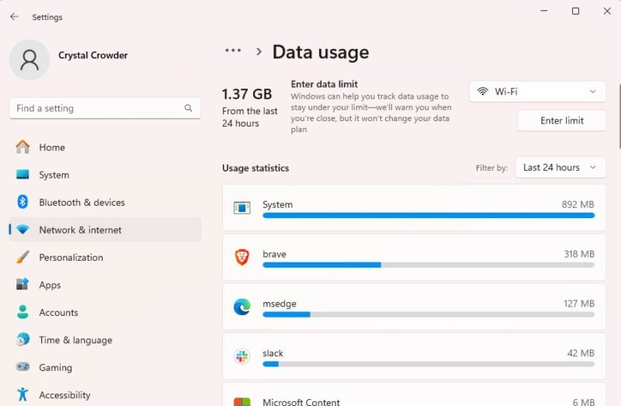The image size is (621, 406).
Task: Click the Crystal Crowder profile avatar
Action: tap(29, 60)
